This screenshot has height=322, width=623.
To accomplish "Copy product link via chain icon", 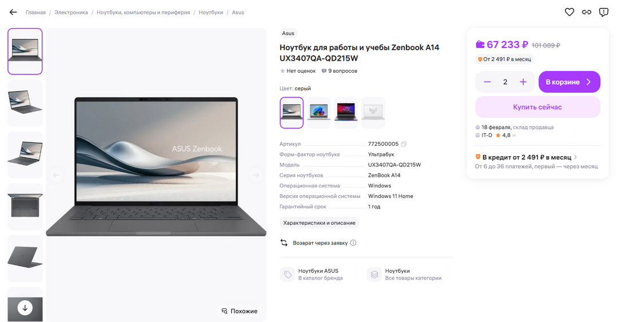I will click(x=586, y=13).
